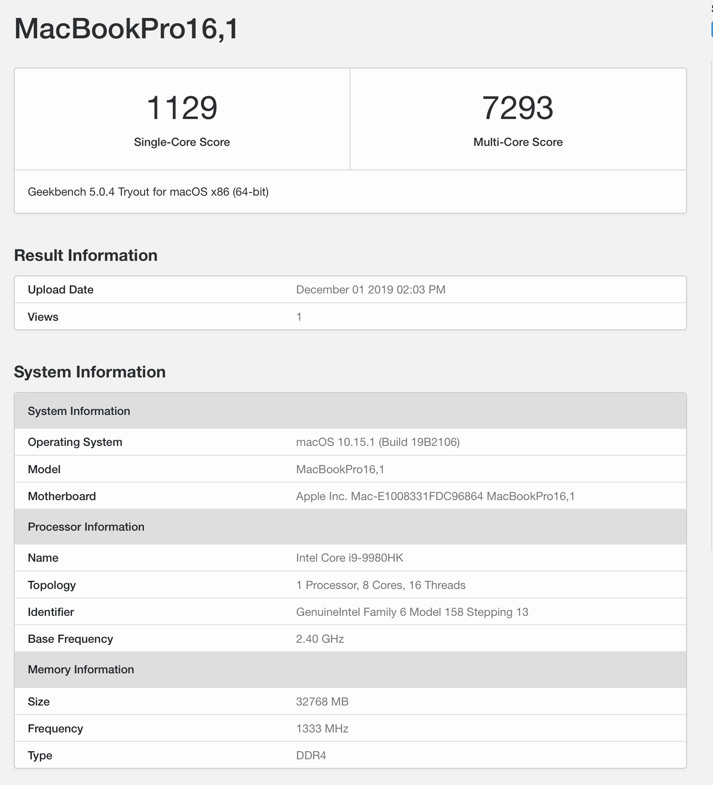Click the Views row label
Viewport: 713px width, 785px height.
click(43, 317)
